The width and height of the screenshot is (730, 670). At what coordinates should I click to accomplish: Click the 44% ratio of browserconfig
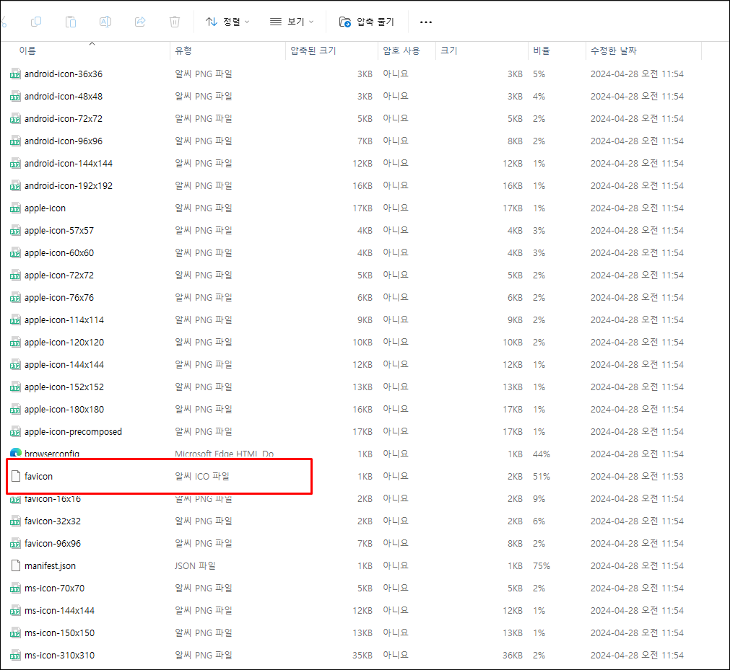[542, 454]
